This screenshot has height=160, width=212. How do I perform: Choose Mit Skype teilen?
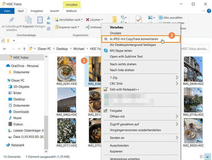coord(141,51)
